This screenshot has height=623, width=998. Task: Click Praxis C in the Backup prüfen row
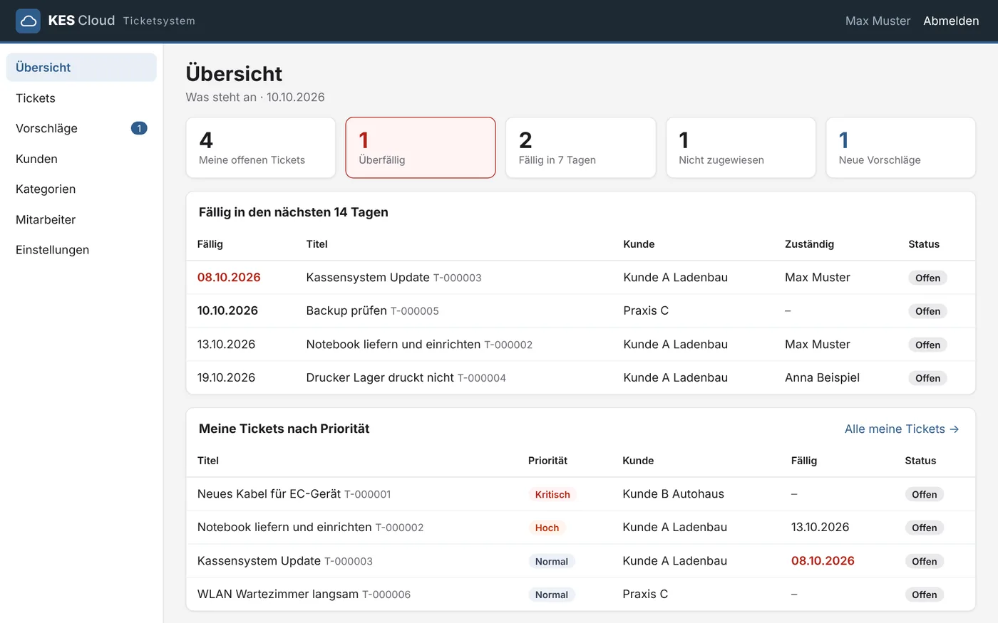click(x=646, y=311)
